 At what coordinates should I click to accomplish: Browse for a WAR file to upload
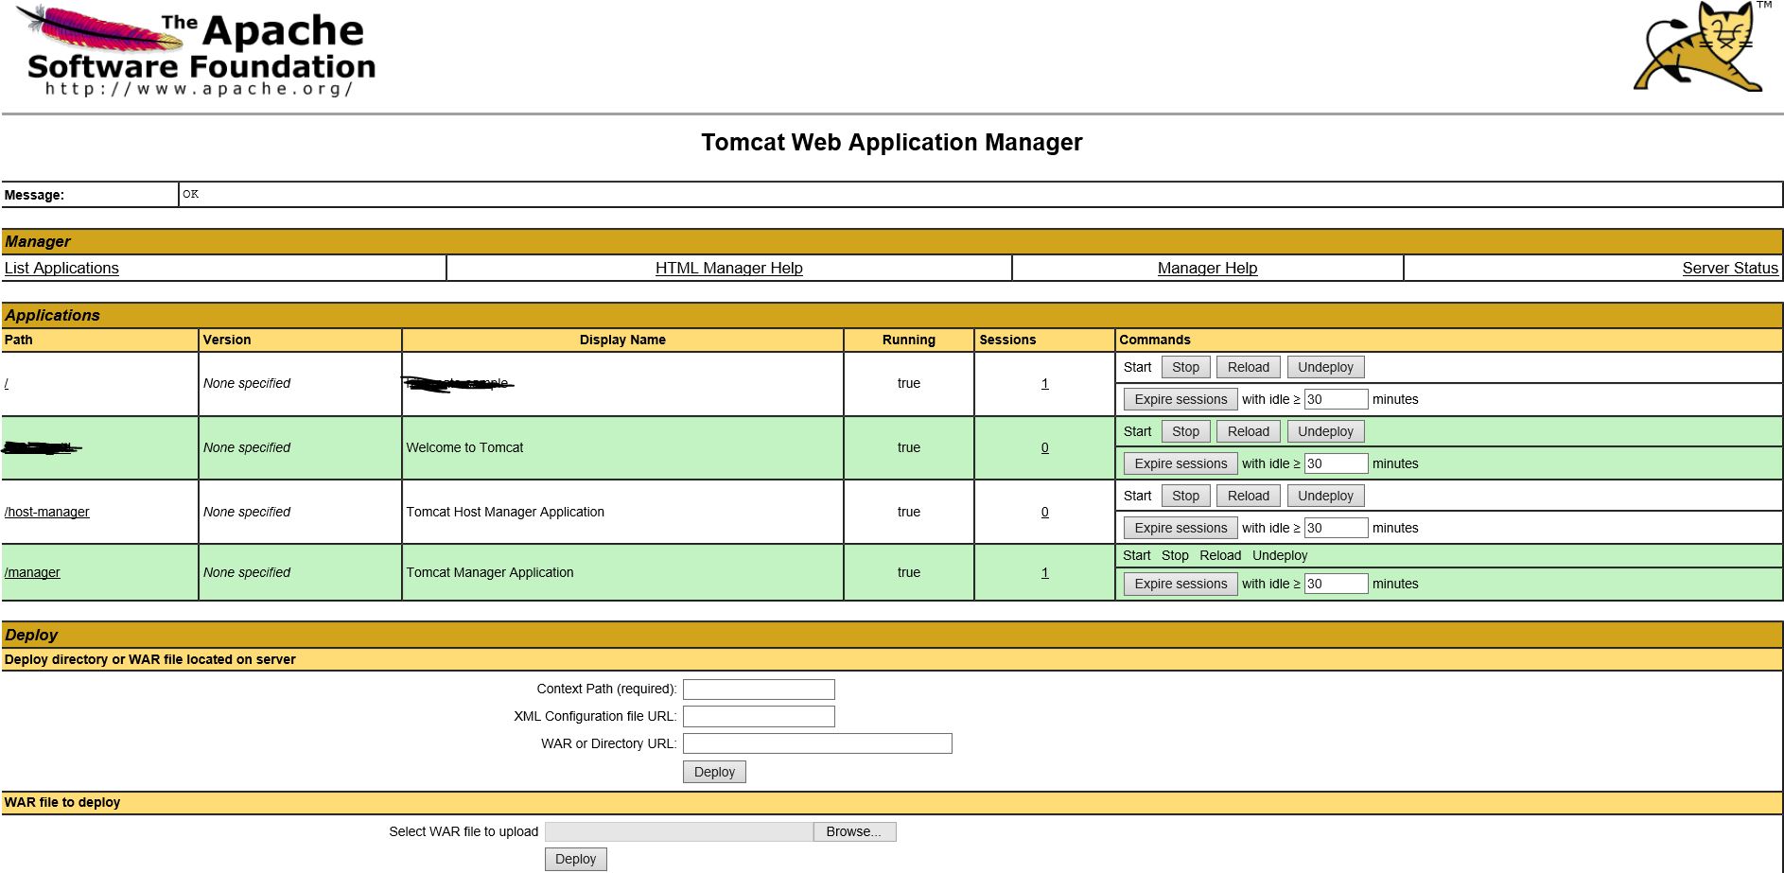(854, 831)
